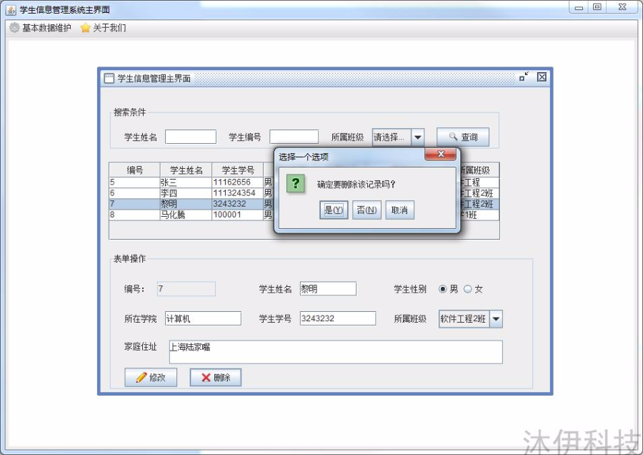
Task: Click the pencil icon on the 修改 button
Action: coord(140,377)
